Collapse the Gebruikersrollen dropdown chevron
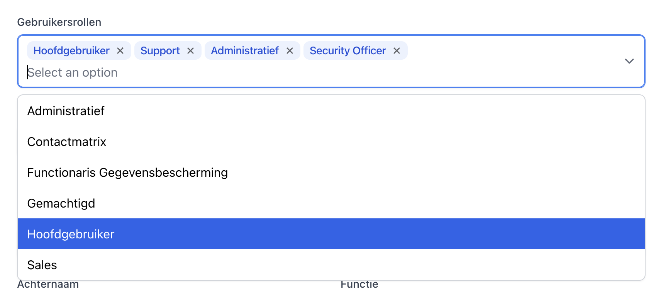 click(629, 61)
